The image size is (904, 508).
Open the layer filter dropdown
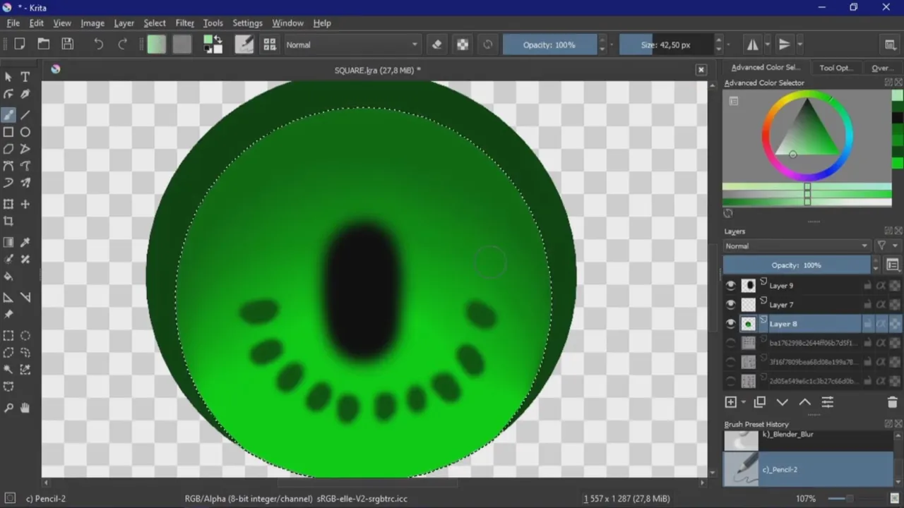coord(887,246)
